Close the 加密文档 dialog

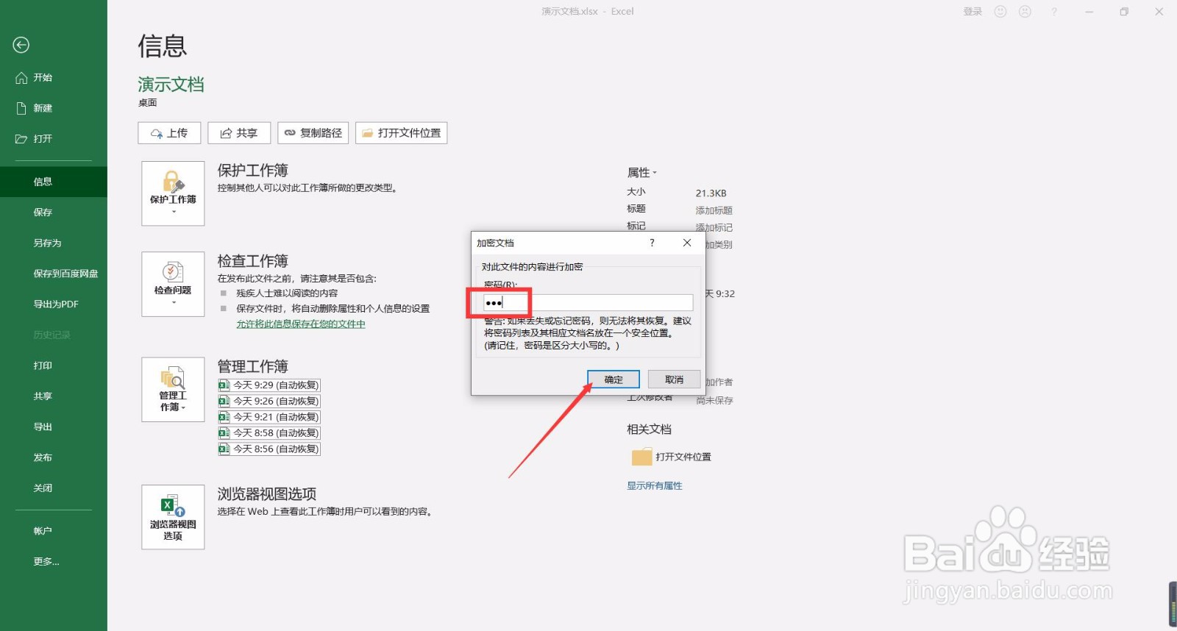(x=687, y=243)
